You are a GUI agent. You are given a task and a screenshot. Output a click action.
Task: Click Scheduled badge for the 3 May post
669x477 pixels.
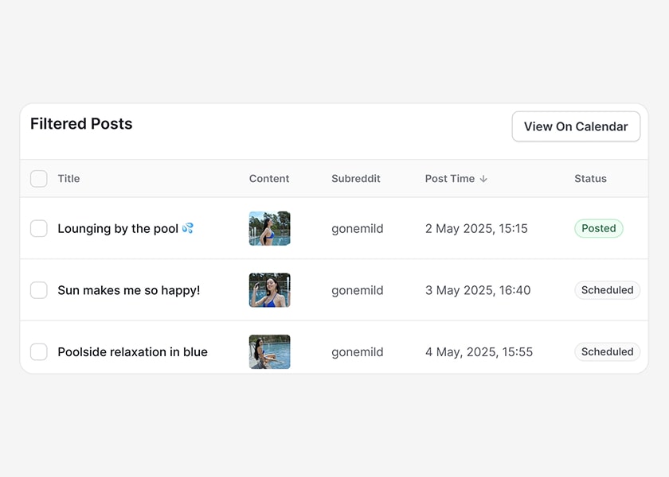[607, 290]
